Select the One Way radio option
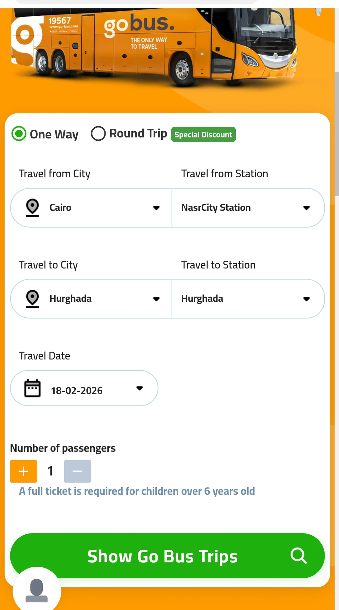Viewport: 339px width, 610px height. [19, 134]
